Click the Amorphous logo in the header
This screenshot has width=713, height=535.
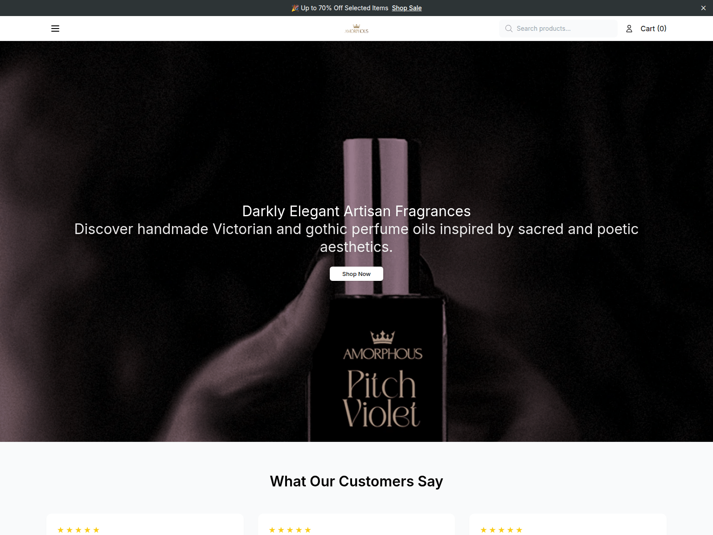[x=356, y=29]
